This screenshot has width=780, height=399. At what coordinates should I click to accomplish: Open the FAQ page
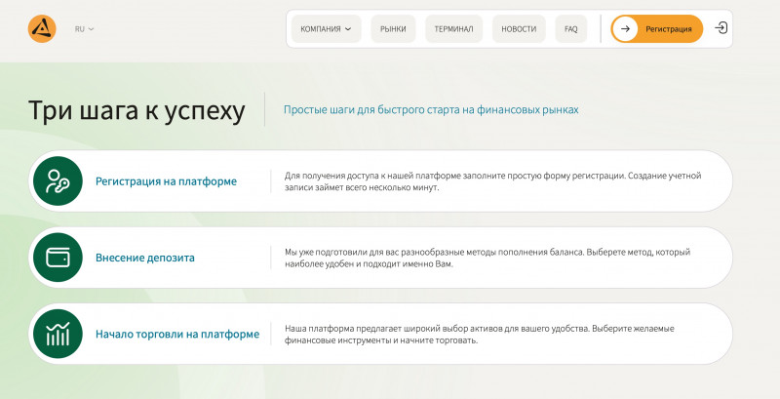[x=571, y=29]
